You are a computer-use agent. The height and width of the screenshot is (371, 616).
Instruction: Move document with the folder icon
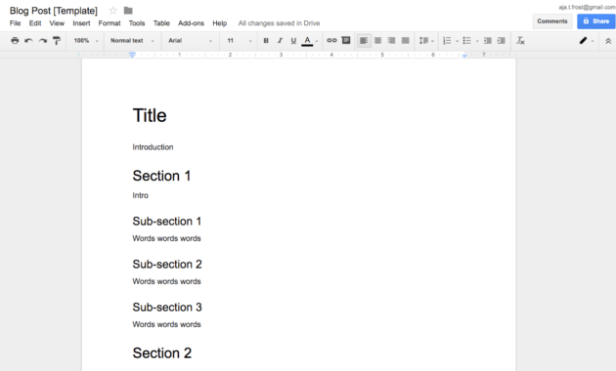tap(128, 11)
